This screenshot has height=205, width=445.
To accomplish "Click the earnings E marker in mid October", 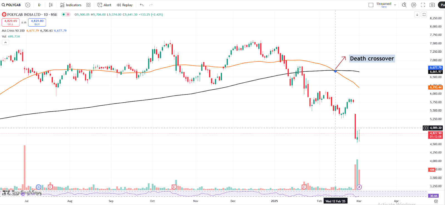I will (x=174, y=187).
